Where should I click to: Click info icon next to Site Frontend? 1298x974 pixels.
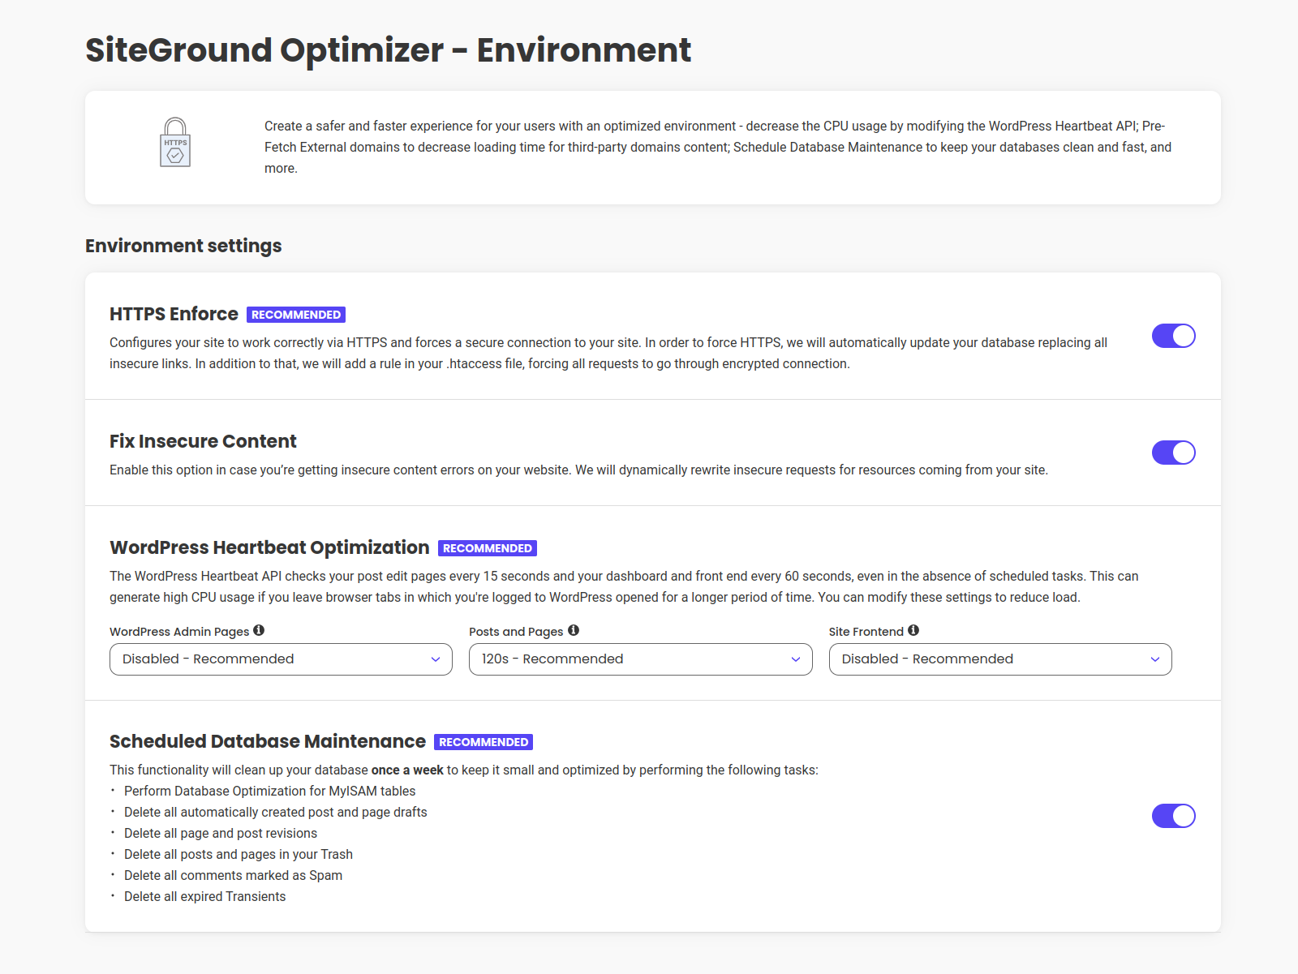pos(913,630)
